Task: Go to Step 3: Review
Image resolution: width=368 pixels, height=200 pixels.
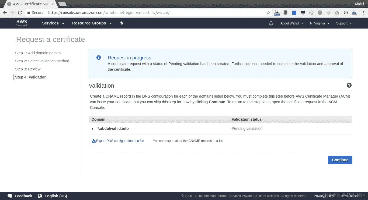Action: (x=28, y=69)
